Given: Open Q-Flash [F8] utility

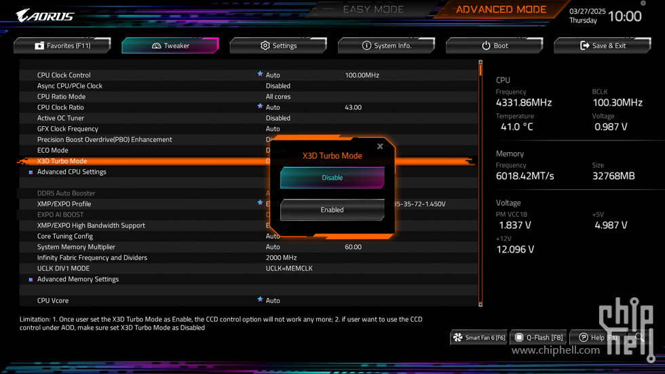Looking at the screenshot, I should coord(539,337).
